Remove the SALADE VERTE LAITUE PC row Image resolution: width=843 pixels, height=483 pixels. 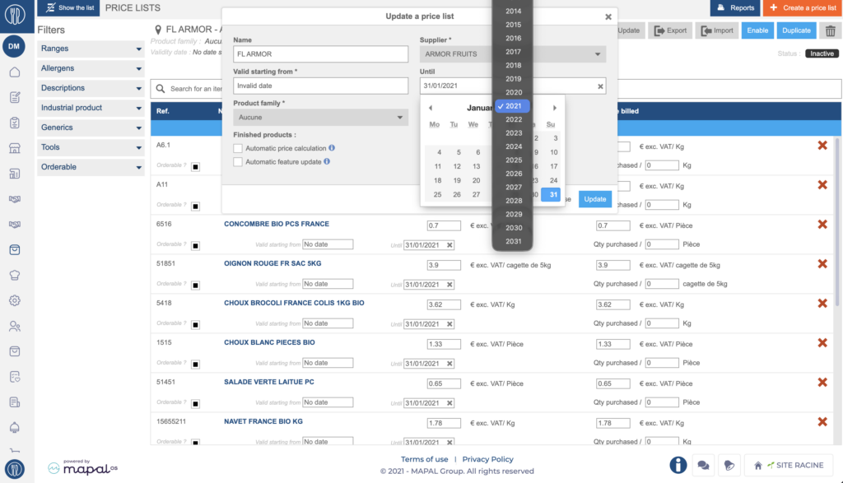click(x=822, y=383)
